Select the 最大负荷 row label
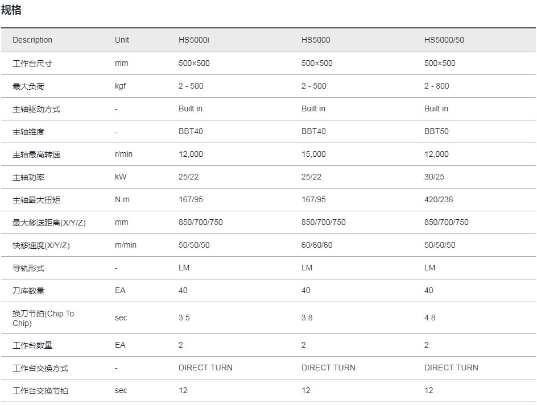The height and width of the screenshot is (405, 537). pos(28,86)
